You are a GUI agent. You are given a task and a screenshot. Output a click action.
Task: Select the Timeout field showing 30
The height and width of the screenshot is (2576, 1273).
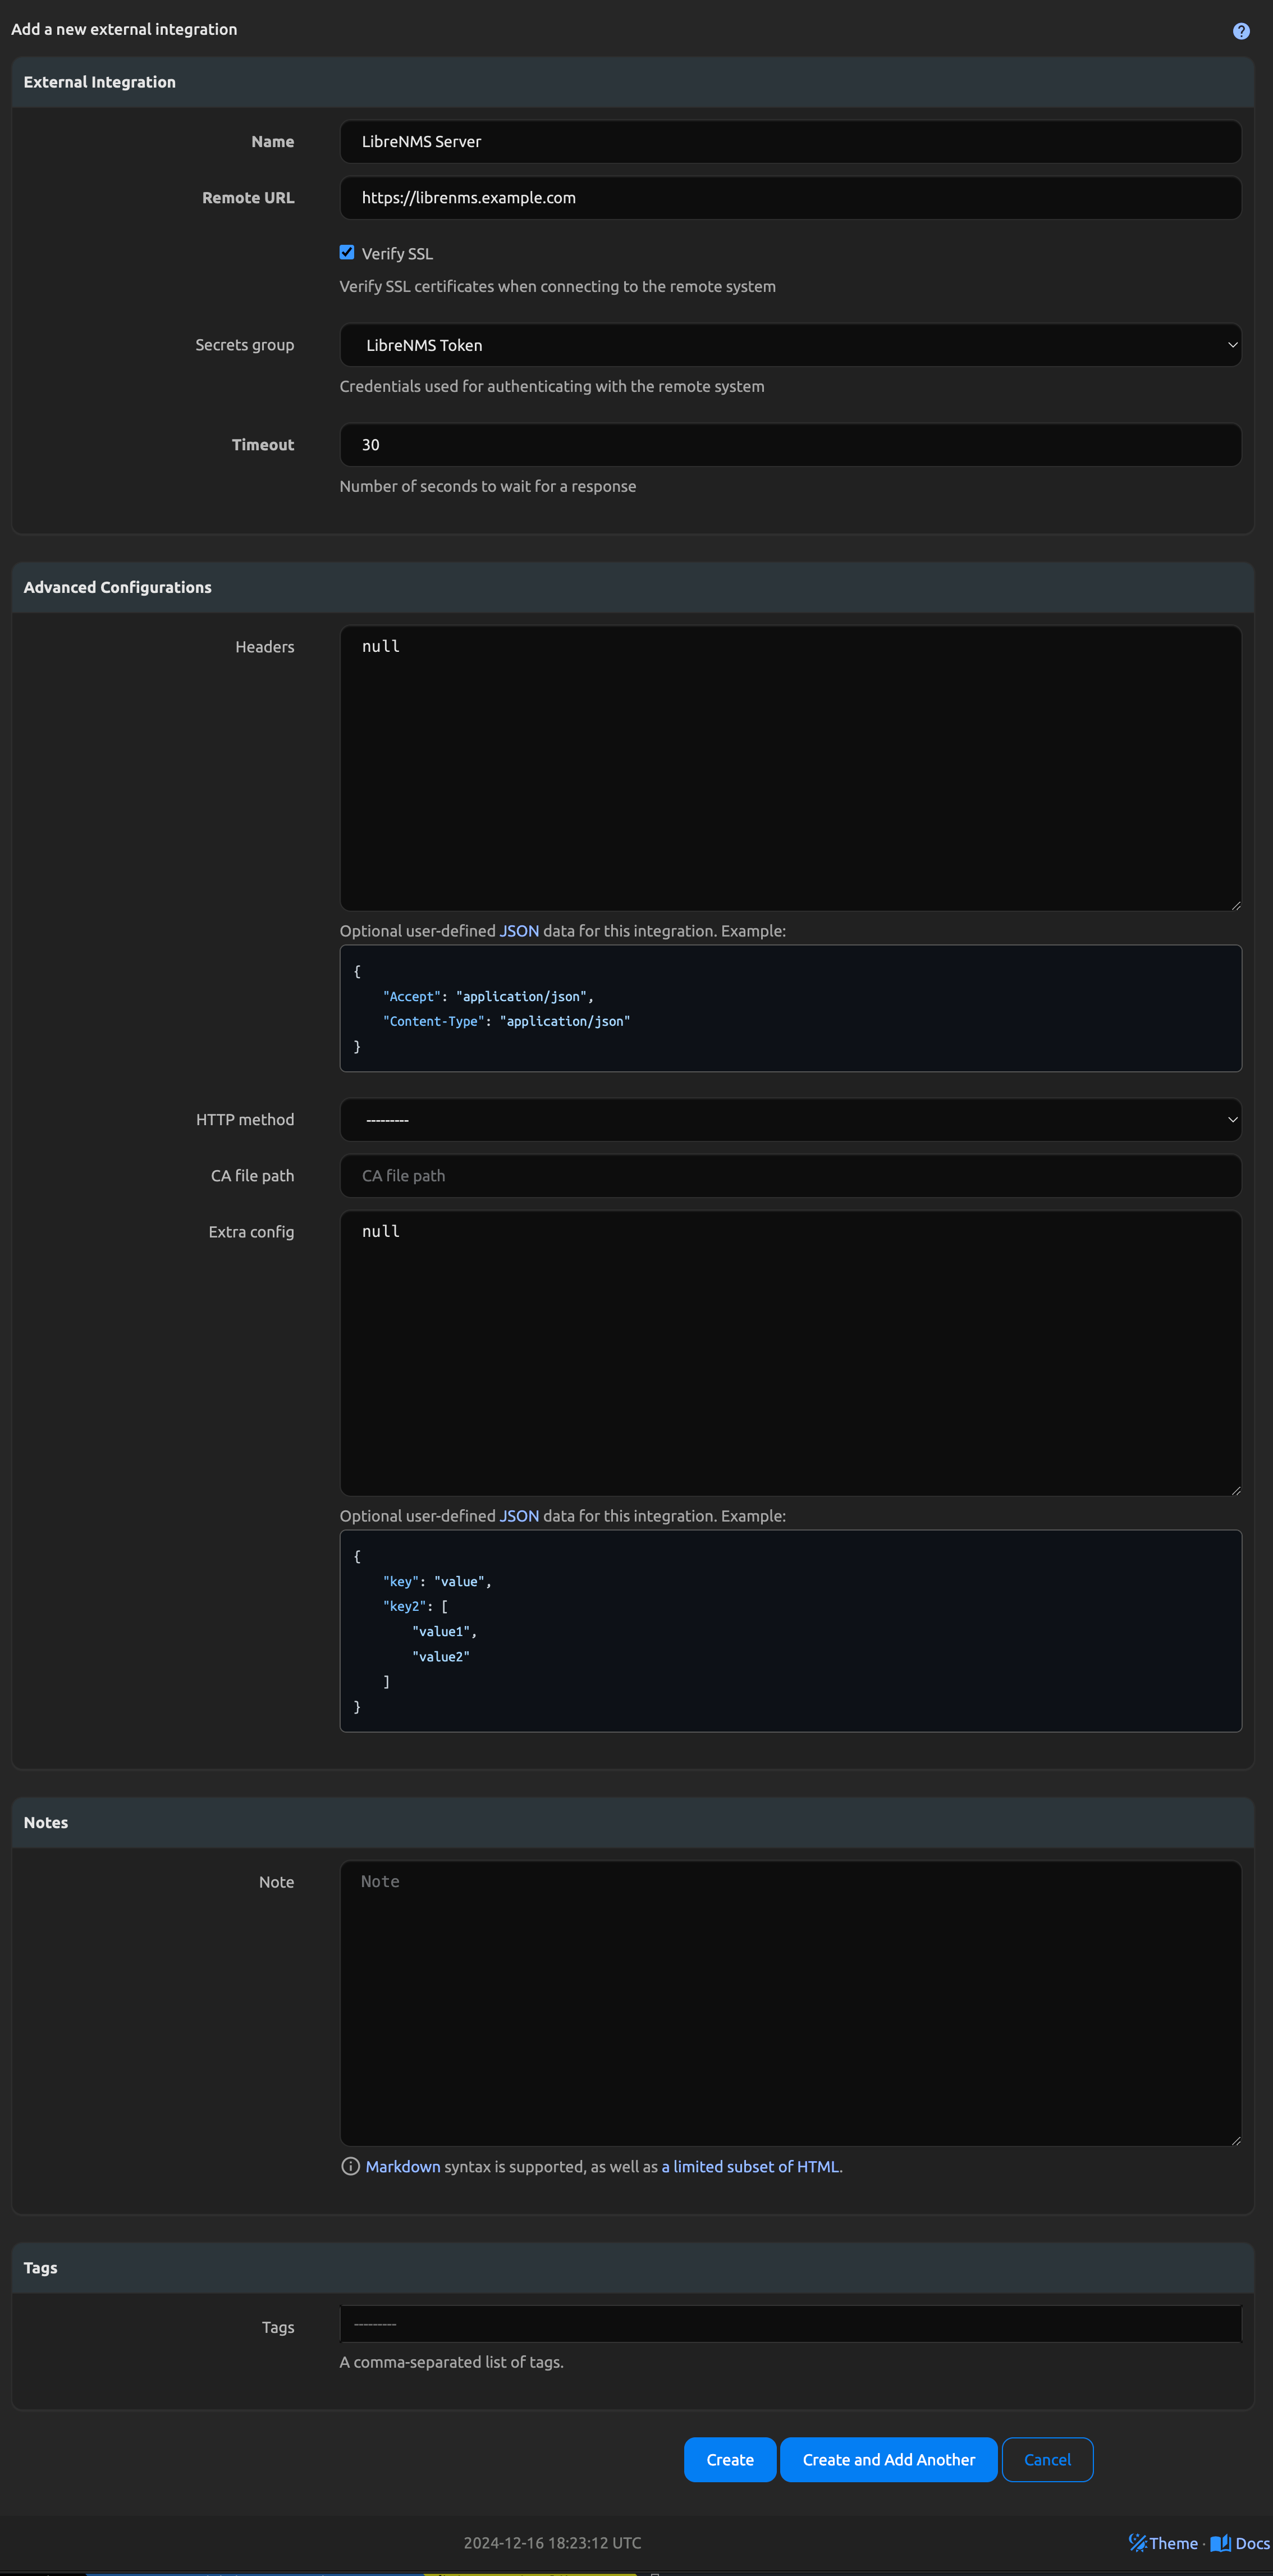tap(790, 444)
